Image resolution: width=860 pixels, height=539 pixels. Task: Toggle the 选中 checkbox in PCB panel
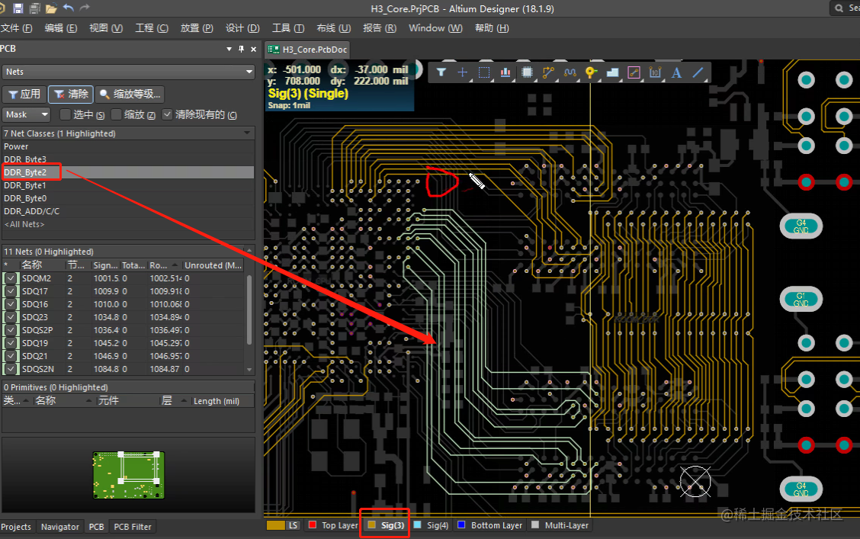66,114
